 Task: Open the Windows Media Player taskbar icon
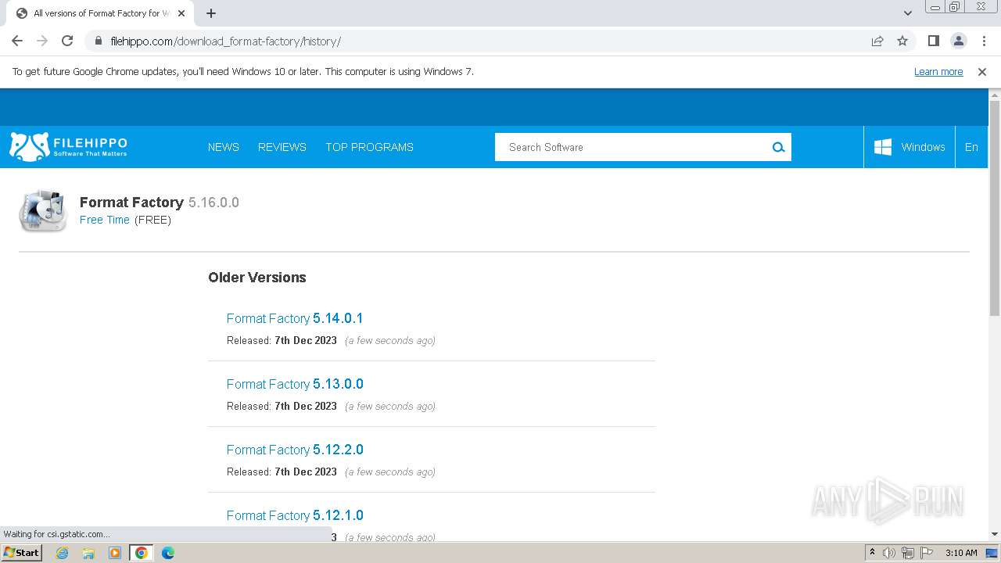click(115, 553)
